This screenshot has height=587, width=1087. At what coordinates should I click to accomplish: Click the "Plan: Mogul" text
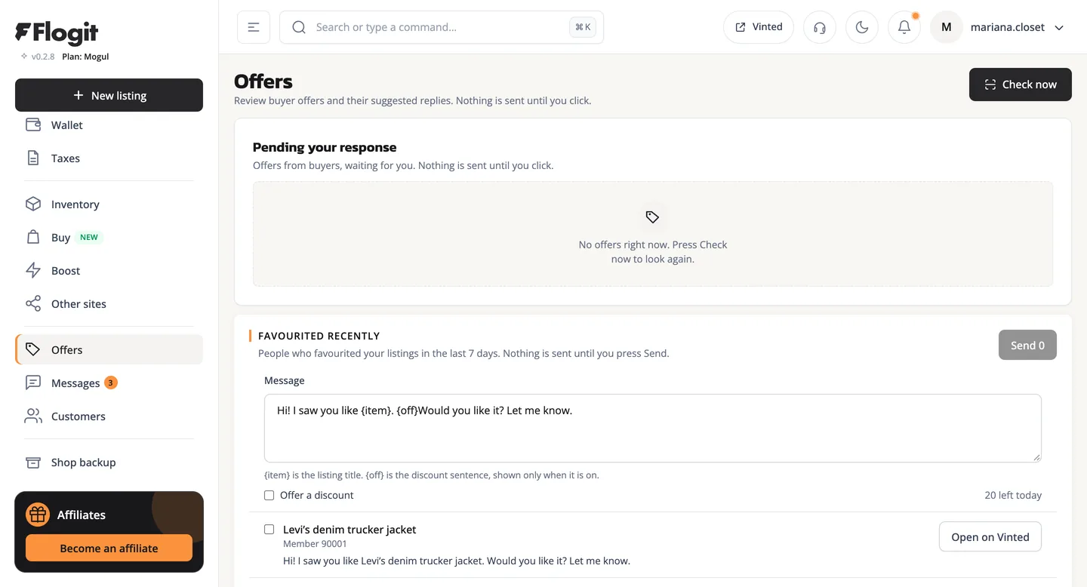[x=85, y=57]
